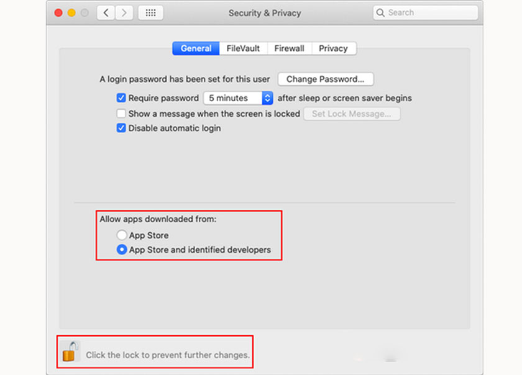Switch to the Firewall tab
The height and width of the screenshot is (375, 522).
[x=289, y=48]
